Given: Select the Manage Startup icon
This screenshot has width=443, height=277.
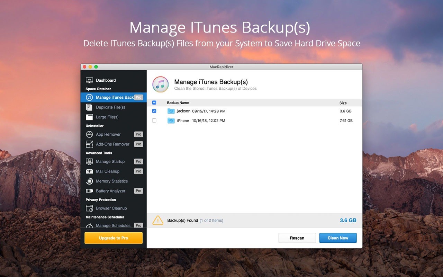Looking at the screenshot, I should pyautogui.click(x=89, y=161).
